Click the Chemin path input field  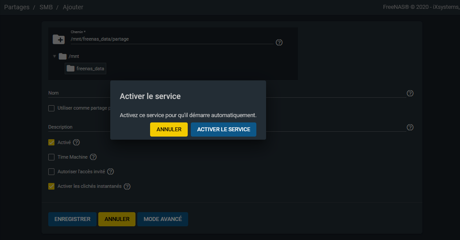(172, 39)
